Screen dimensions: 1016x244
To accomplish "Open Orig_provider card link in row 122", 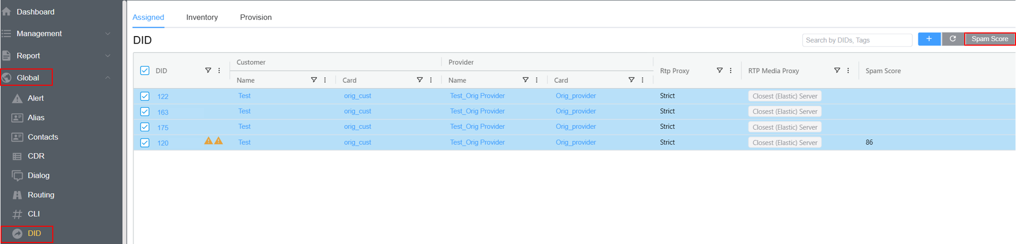I will tap(575, 95).
